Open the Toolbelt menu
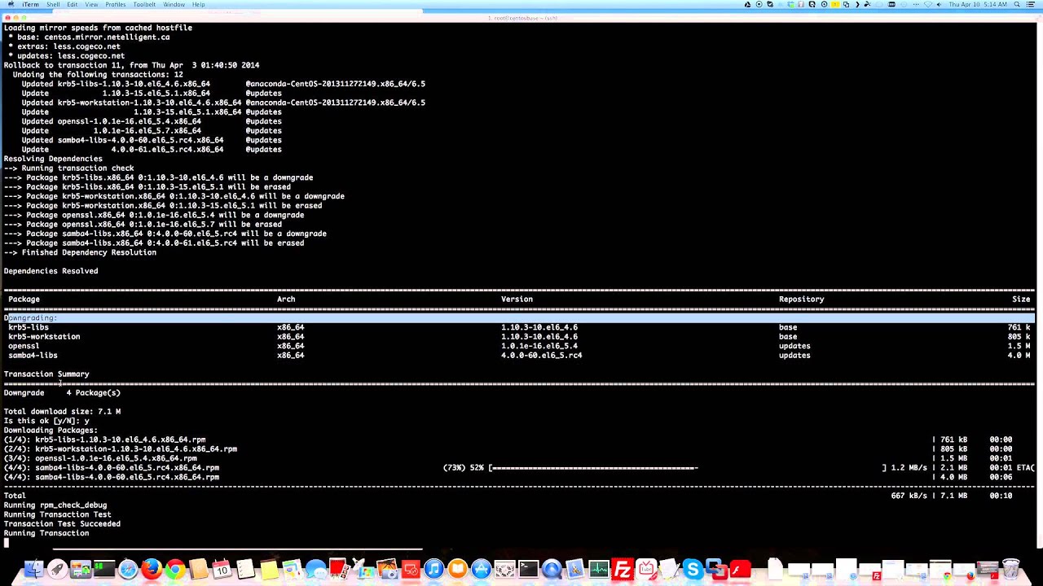Image resolution: width=1043 pixels, height=586 pixels. point(144,4)
